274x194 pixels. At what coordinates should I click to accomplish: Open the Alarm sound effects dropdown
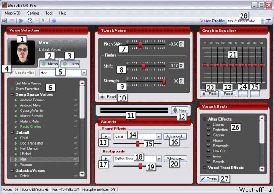(x=158, y=136)
